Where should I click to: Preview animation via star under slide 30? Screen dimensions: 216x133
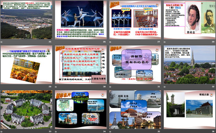(x=56, y=87)
